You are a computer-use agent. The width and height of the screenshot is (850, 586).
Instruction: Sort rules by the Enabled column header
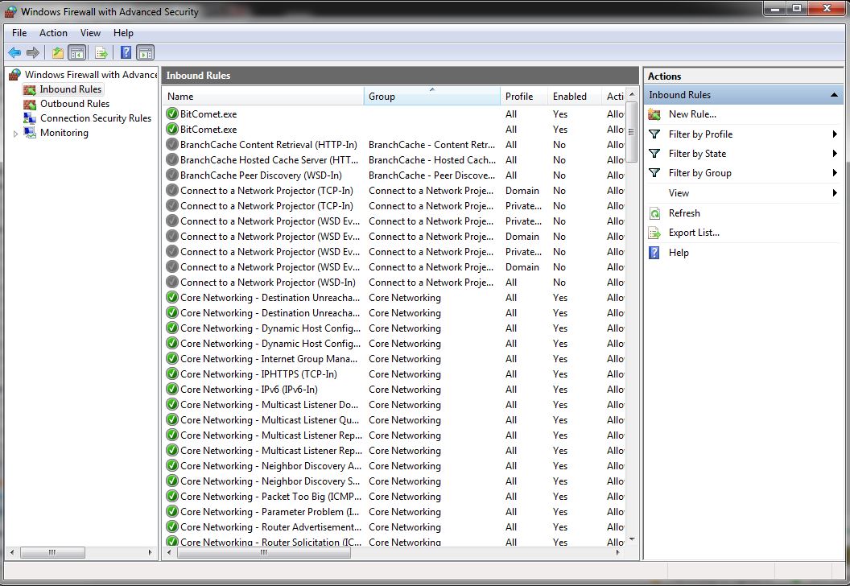575,97
